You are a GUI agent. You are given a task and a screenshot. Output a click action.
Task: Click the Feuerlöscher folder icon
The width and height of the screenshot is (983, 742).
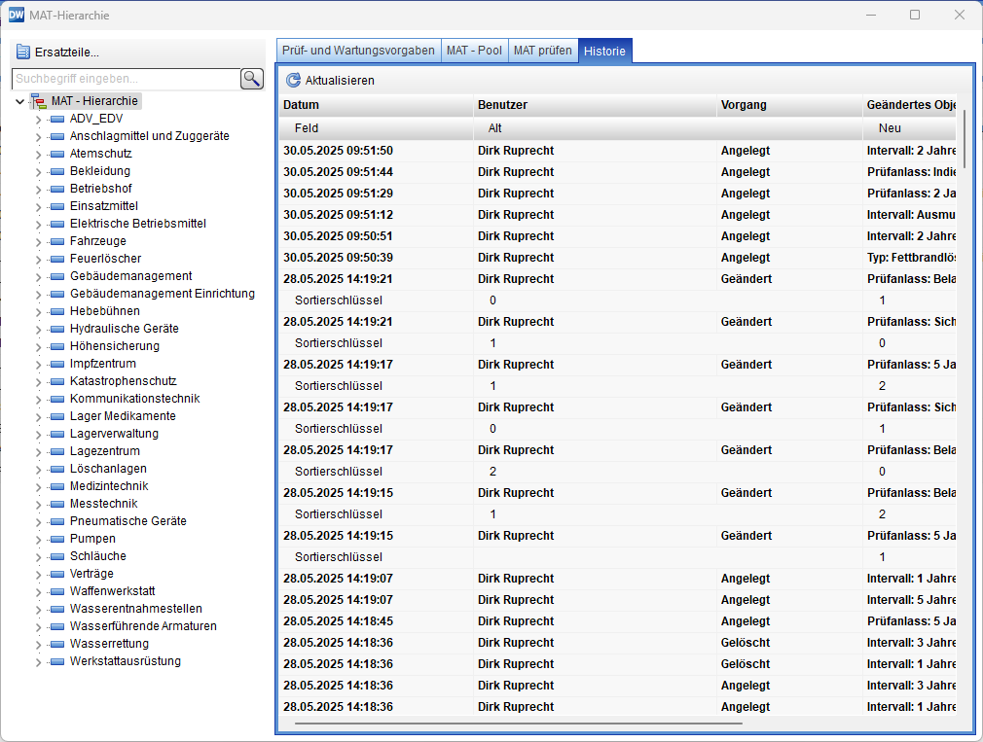pyautogui.click(x=56, y=259)
